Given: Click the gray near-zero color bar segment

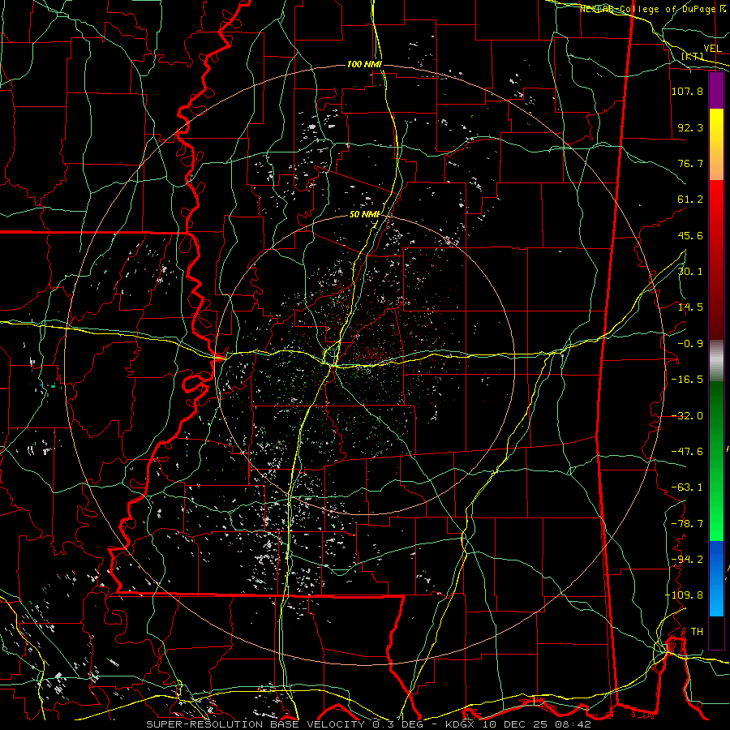Looking at the screenshot, I should coord(716,361).
